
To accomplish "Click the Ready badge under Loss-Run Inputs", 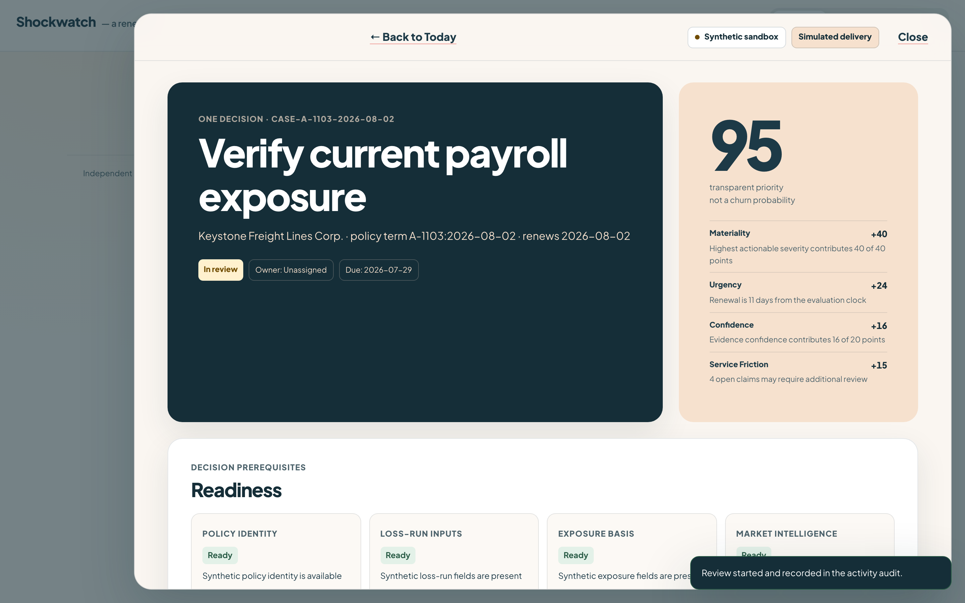I will (398, 555).
